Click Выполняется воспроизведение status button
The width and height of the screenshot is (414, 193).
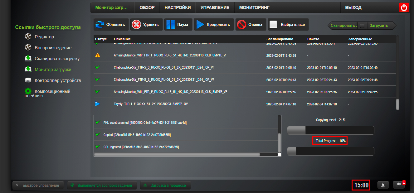point(102,185)
